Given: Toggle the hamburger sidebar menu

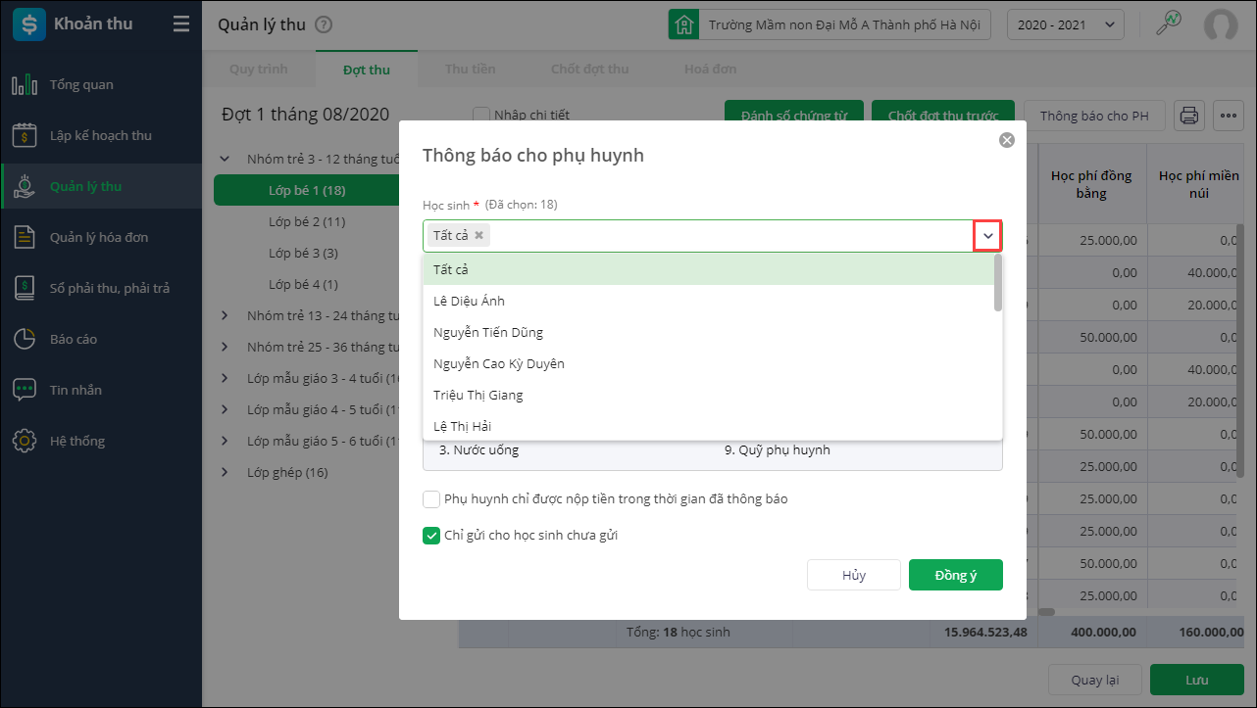Looking at the screenshot, I should pyautogui.click(x=181, y=24).
